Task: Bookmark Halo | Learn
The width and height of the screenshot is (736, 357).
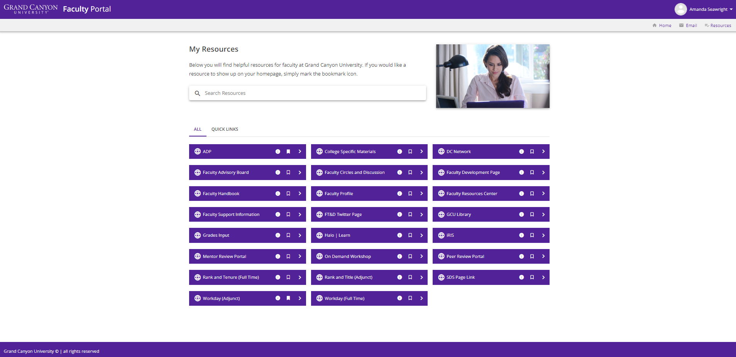Action: coord(410,235)
